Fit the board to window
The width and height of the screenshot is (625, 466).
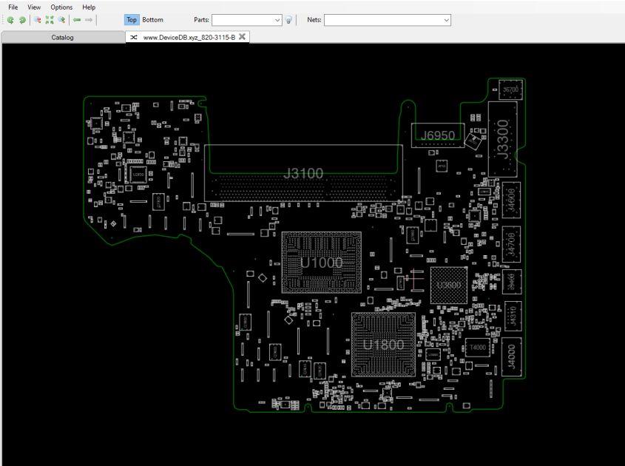[50, 20]
